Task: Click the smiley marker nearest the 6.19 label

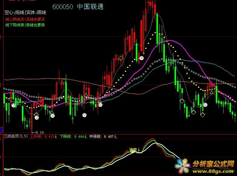Action: 37,117
